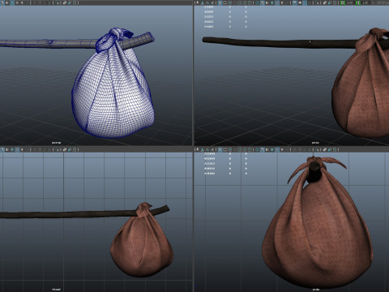Toggle Resolution Gate in top-right persp panel toolbar

click(230, 2)
